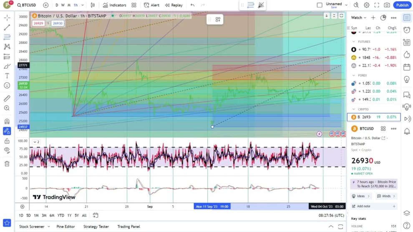413x232 pixels.
Task: Start bar Replay mode
Action: (x=174, y=5)
